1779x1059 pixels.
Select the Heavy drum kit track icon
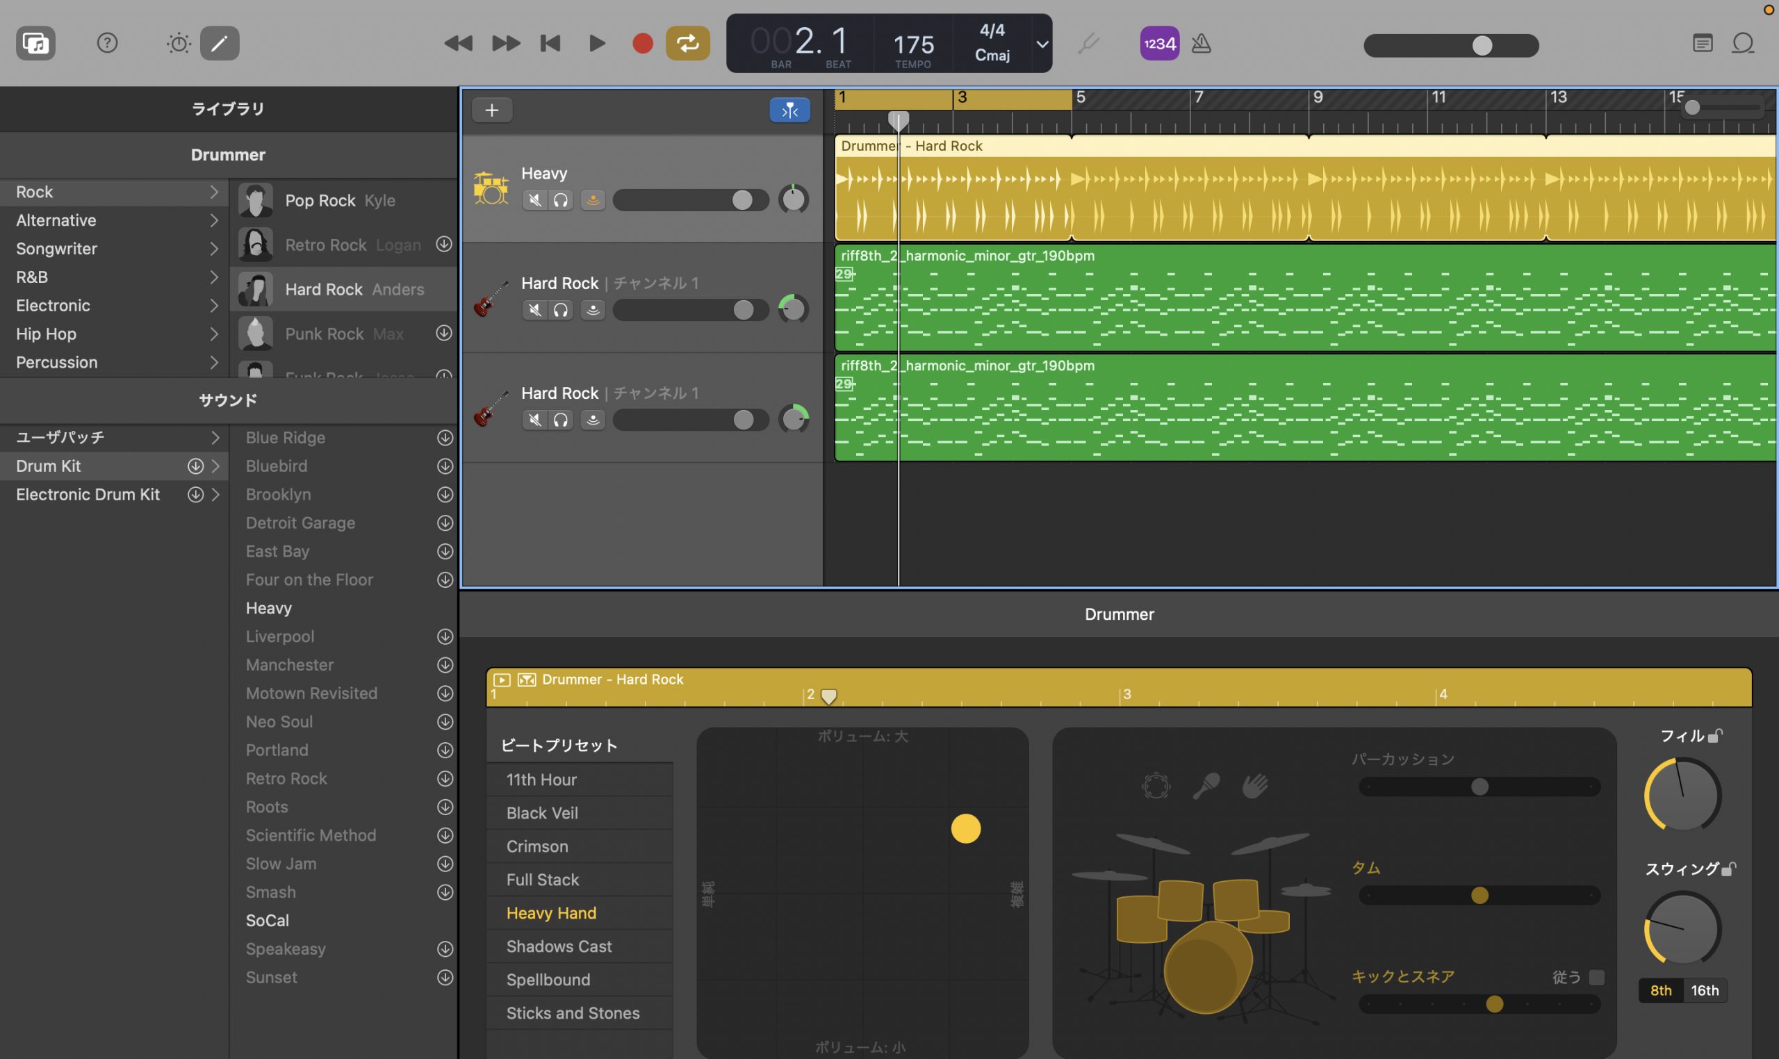(491, 188)
